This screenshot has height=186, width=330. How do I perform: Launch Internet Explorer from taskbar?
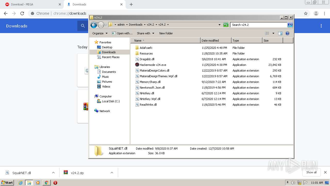(20, 183)
